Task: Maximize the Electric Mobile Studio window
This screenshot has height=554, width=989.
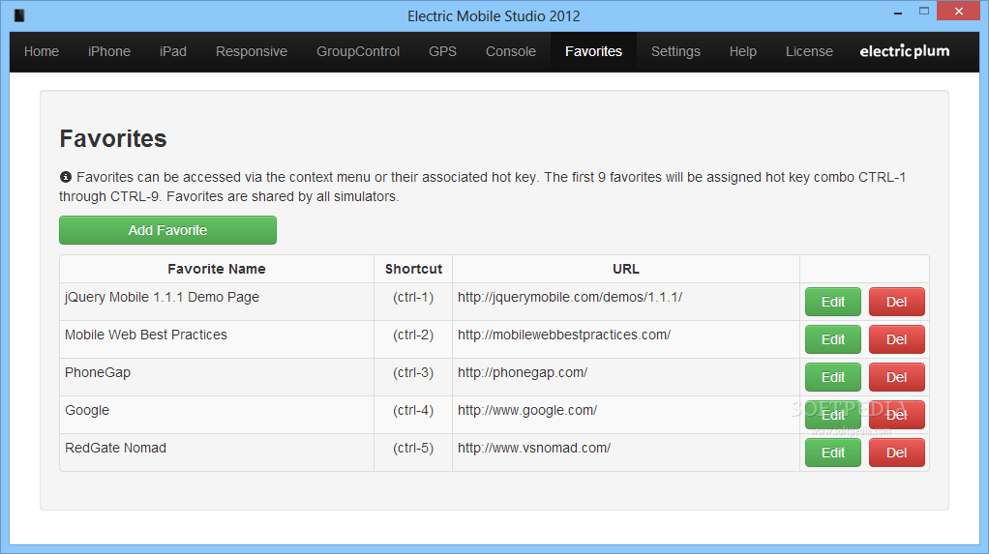Action: tap(924, 12)
